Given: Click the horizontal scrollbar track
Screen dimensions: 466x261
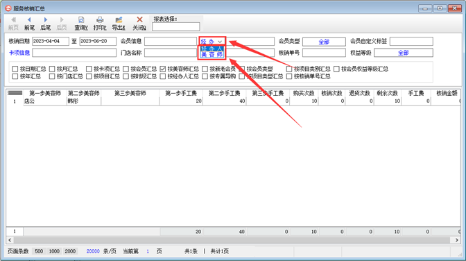Looking at the screenshot, I should (x=232, y=240).
